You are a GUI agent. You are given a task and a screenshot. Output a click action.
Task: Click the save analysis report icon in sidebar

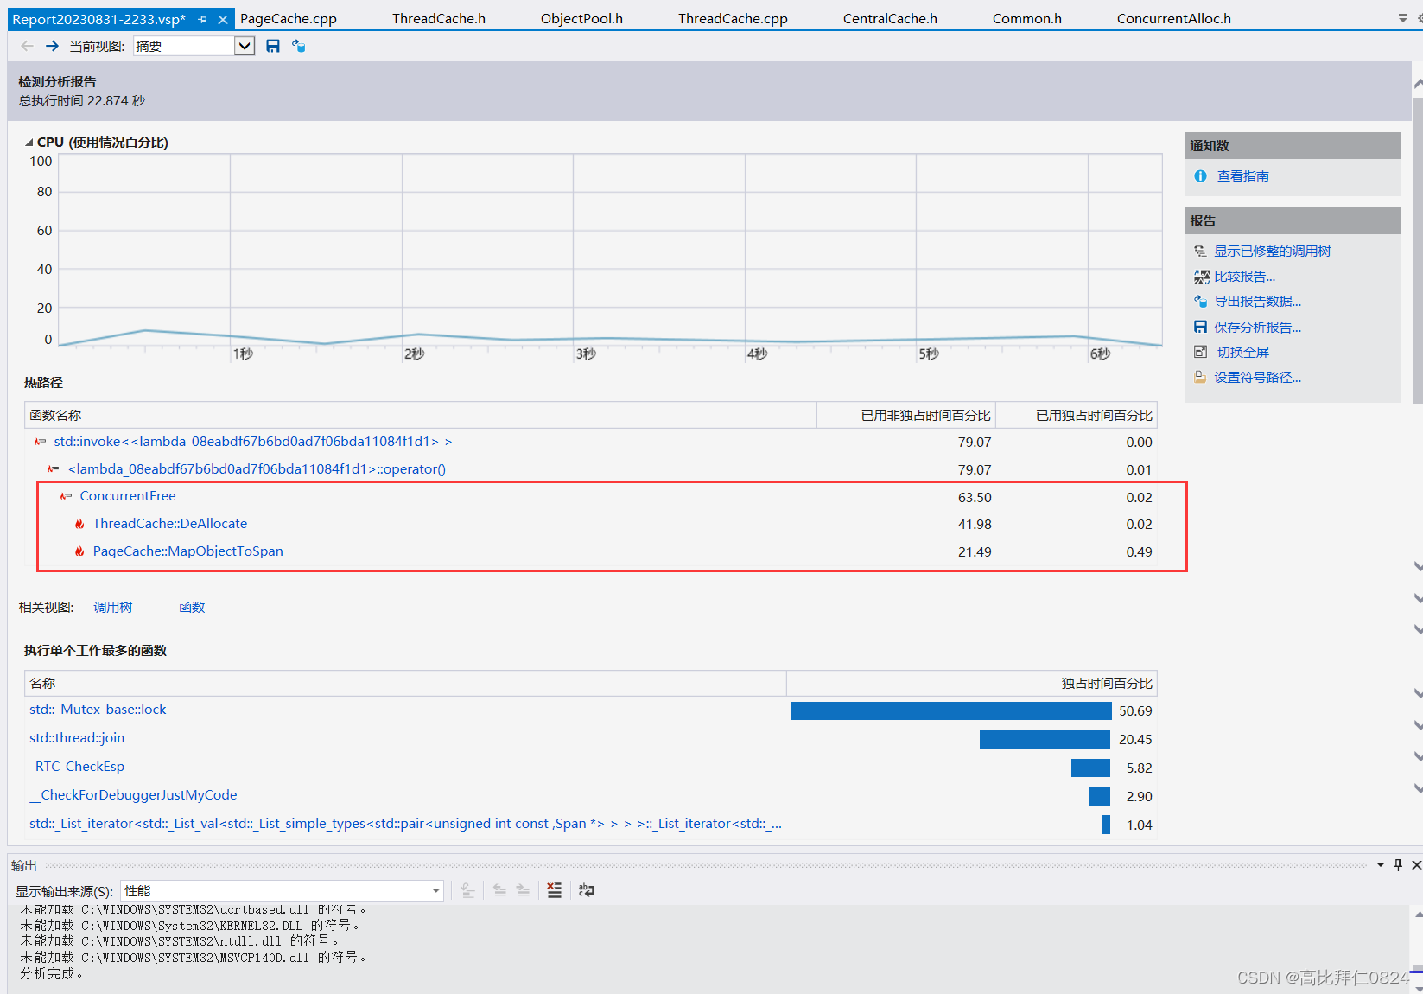coord(1200,327)
